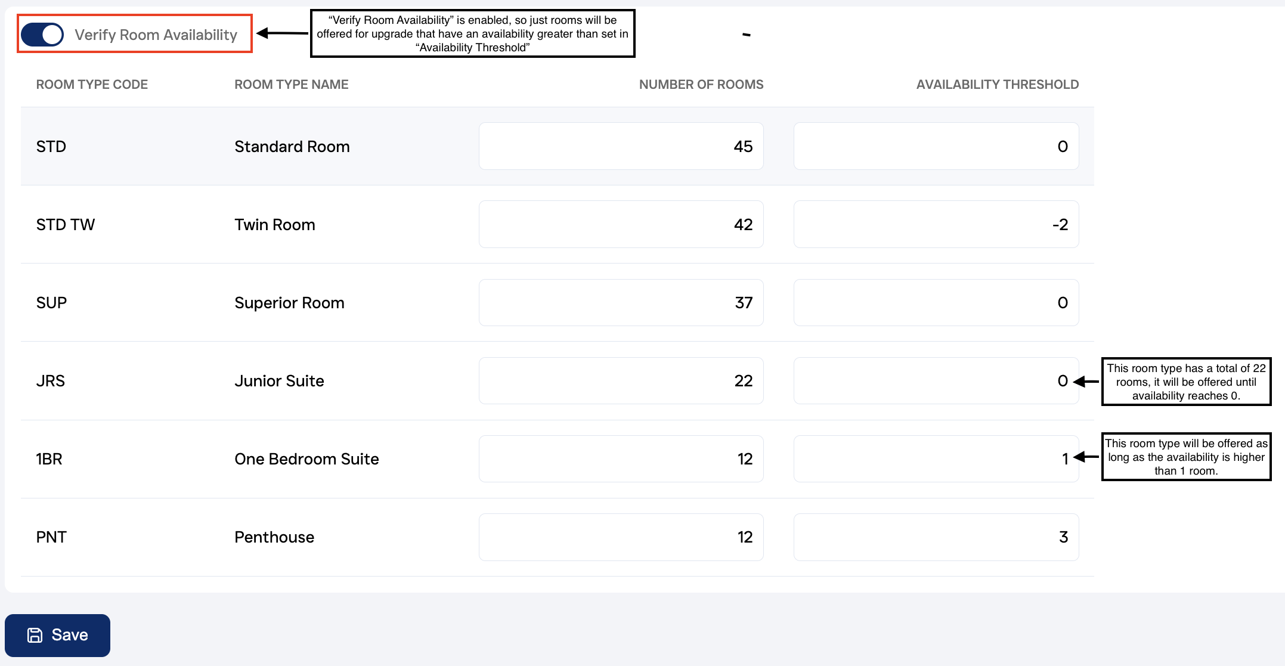Click the Verify Room Availability label text
The width and height of the screenshot is (1285, 666).
point(156,35)
